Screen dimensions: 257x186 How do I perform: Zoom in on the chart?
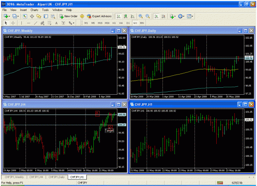click(141, 16)
